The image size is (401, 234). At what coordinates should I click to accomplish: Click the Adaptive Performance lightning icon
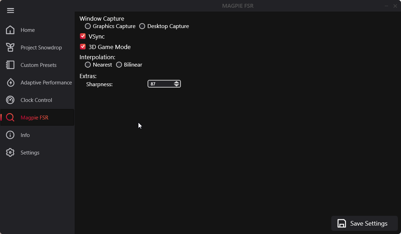[x=10, y=83]
